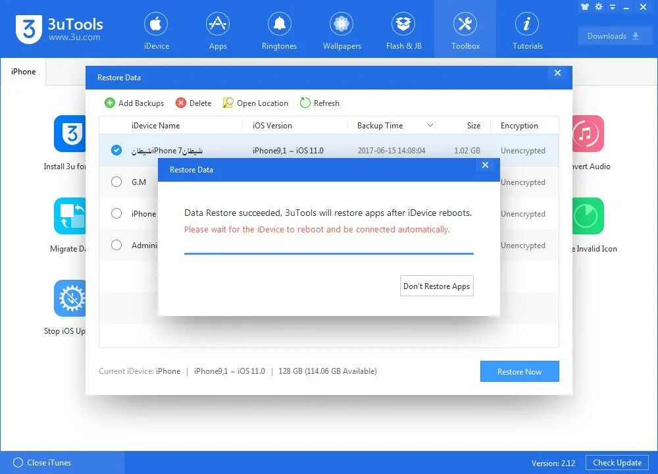Screen dimensions: 658x474
Task: Open the Downloads panel
Action: pos(613,36)
